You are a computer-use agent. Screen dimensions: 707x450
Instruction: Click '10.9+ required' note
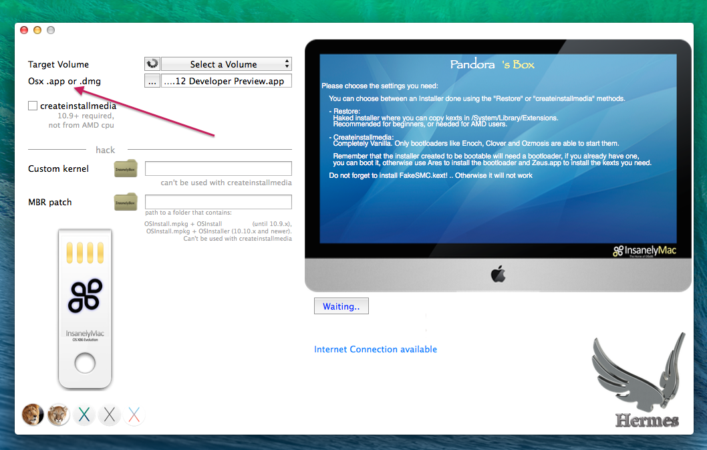click(x=86, y=116)
